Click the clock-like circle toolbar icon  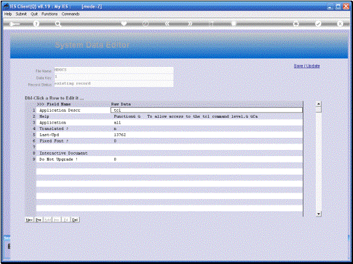pos(146,23)
